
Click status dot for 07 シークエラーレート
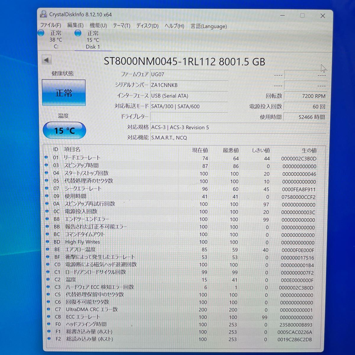click(x=46, y=188)
